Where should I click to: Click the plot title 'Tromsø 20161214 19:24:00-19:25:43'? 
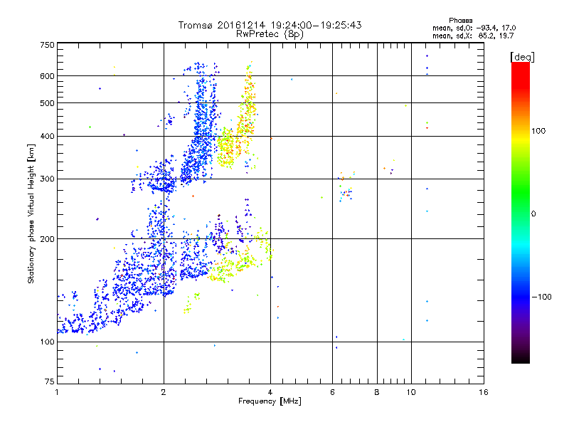(270, 25)
